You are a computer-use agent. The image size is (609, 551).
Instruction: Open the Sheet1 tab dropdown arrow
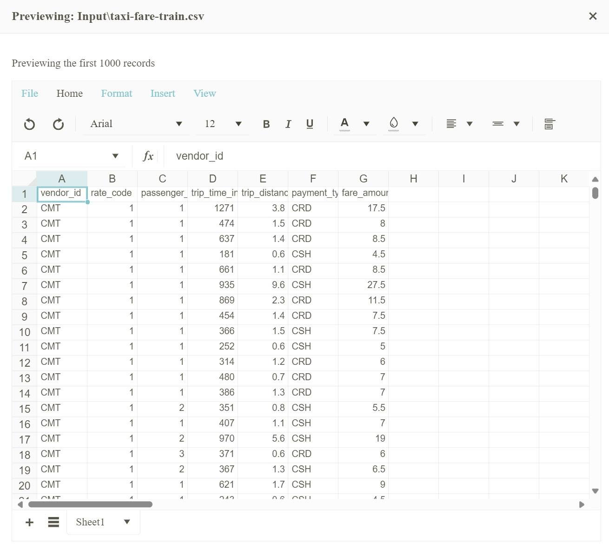127,522
